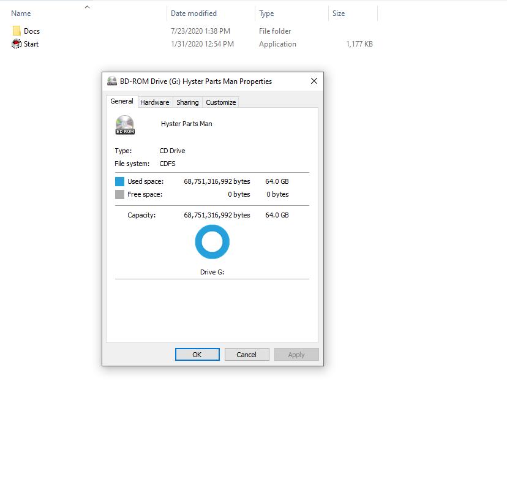Click the BD-ROM drive icon in the dialog

[125, 125]
